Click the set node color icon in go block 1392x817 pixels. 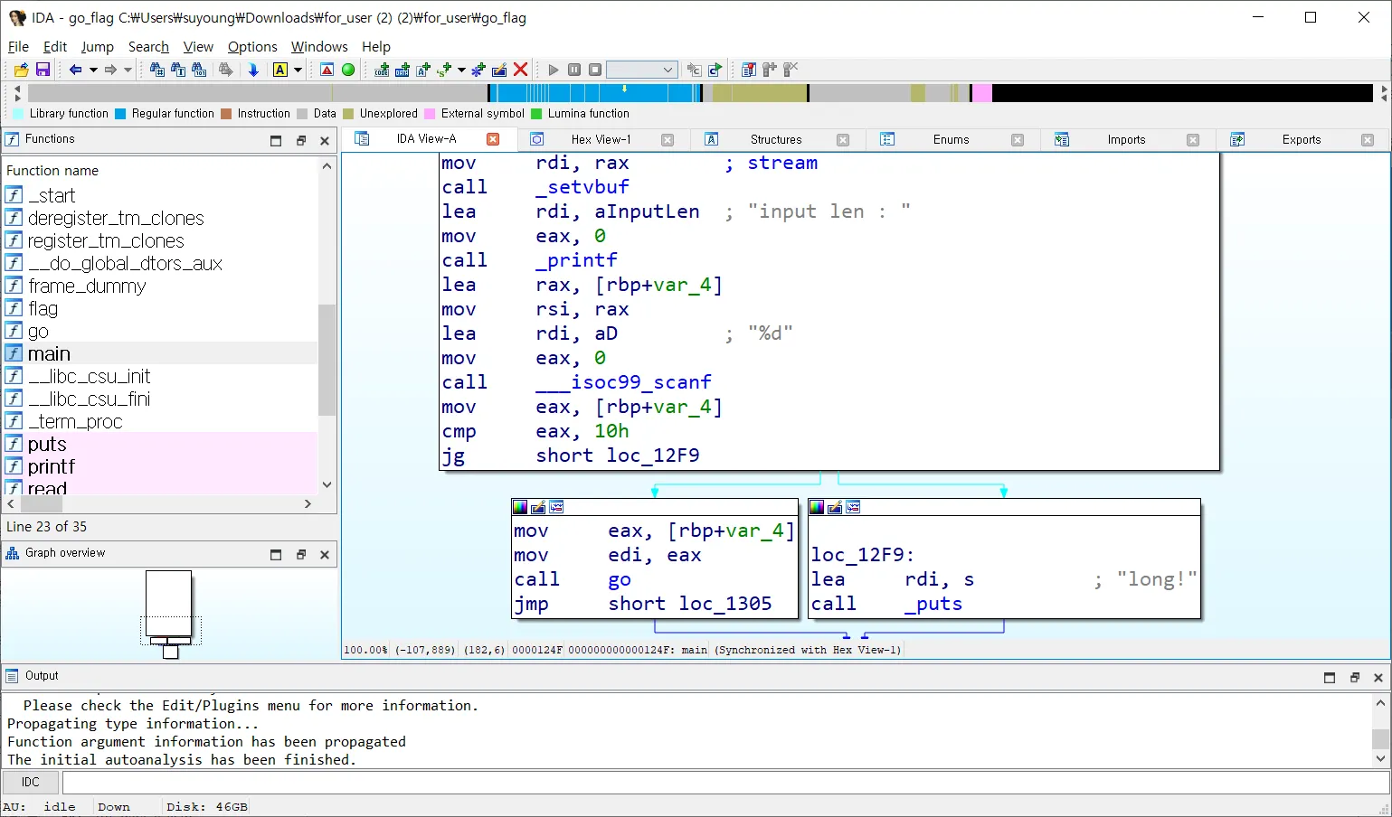coord(520,507)
